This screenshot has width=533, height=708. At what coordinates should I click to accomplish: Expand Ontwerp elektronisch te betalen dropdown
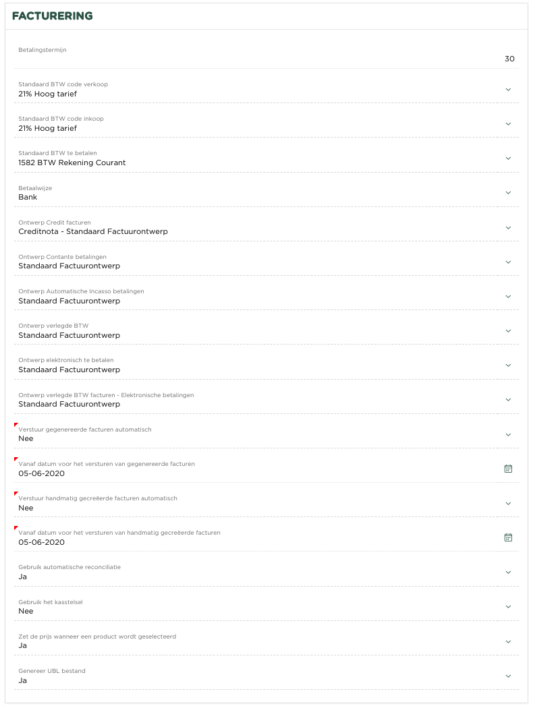508,365
